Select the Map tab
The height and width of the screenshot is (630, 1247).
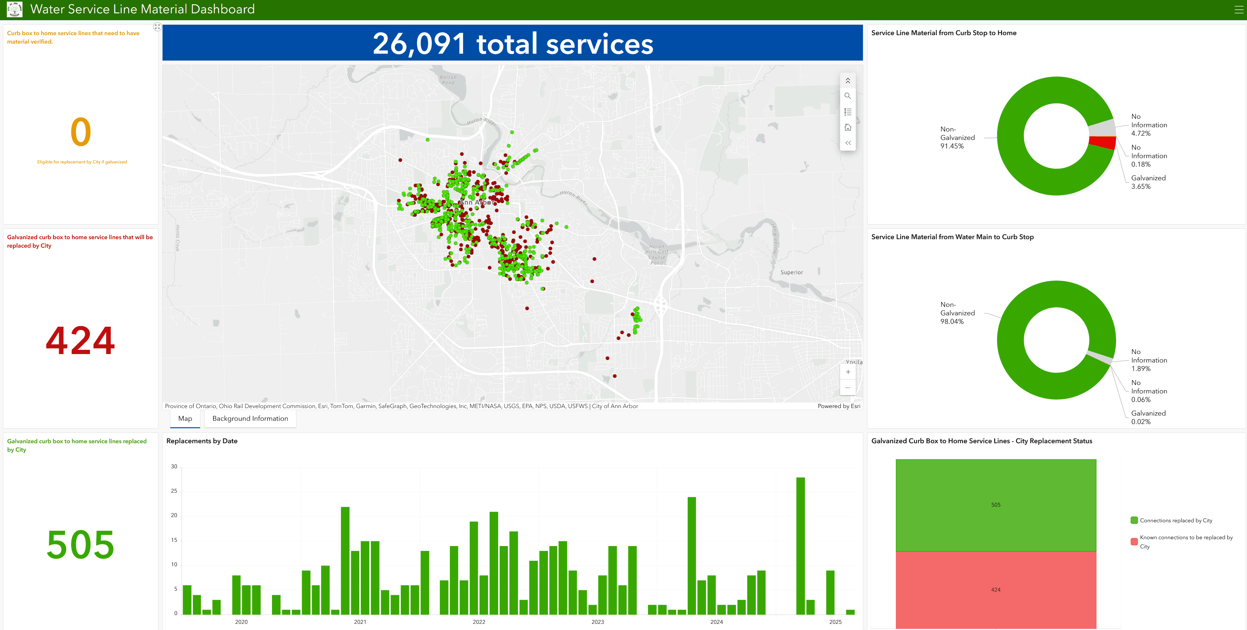[x=184, y=418]
